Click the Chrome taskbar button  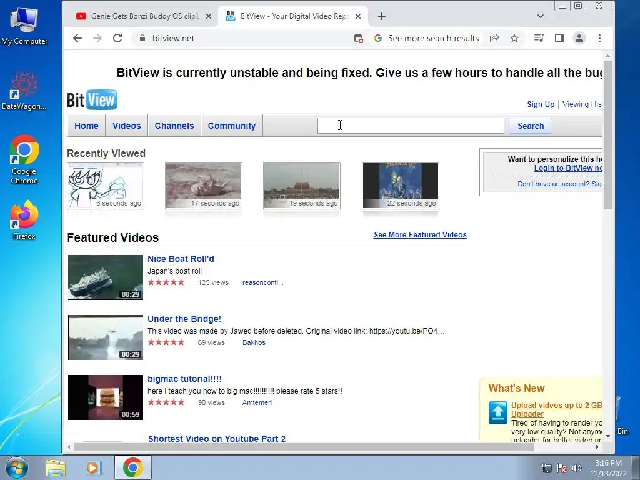pyautogui.click(x=133, y=467)
